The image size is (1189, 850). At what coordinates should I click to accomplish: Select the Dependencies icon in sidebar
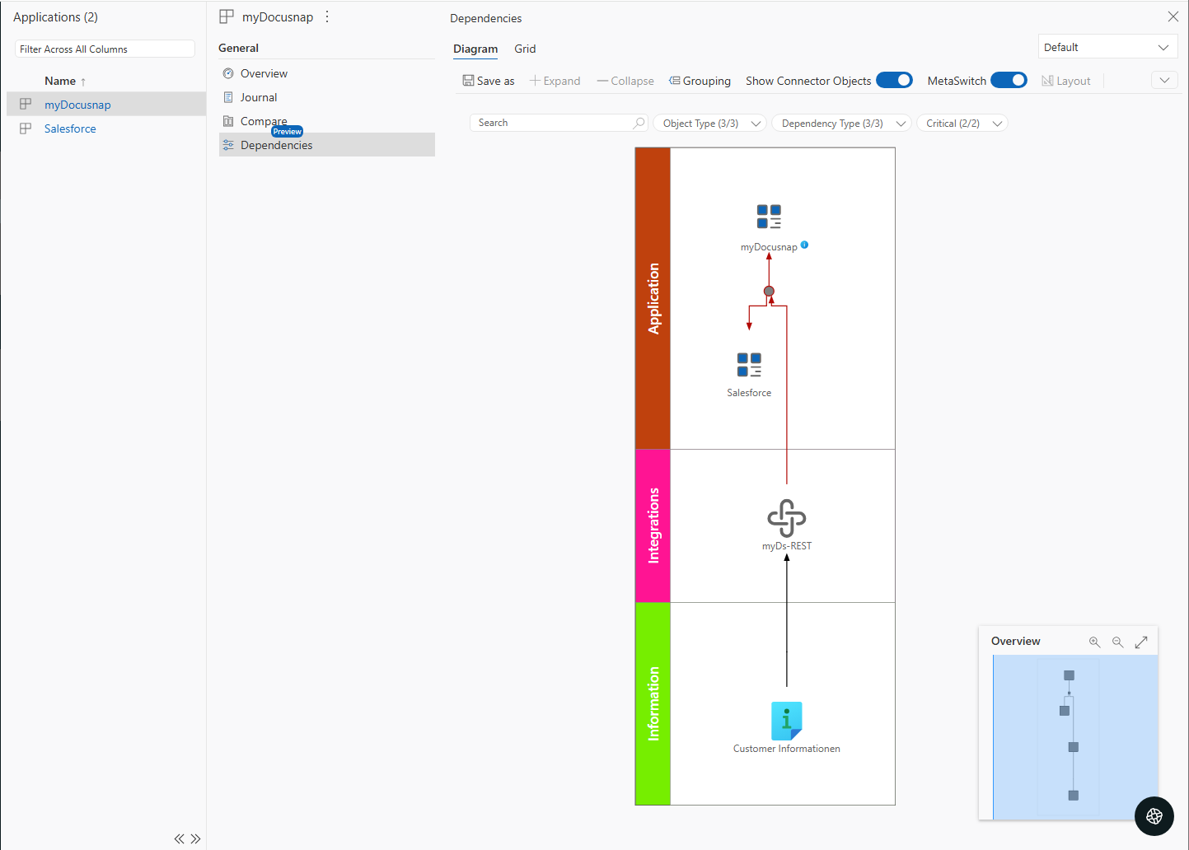tap(228, 144)
